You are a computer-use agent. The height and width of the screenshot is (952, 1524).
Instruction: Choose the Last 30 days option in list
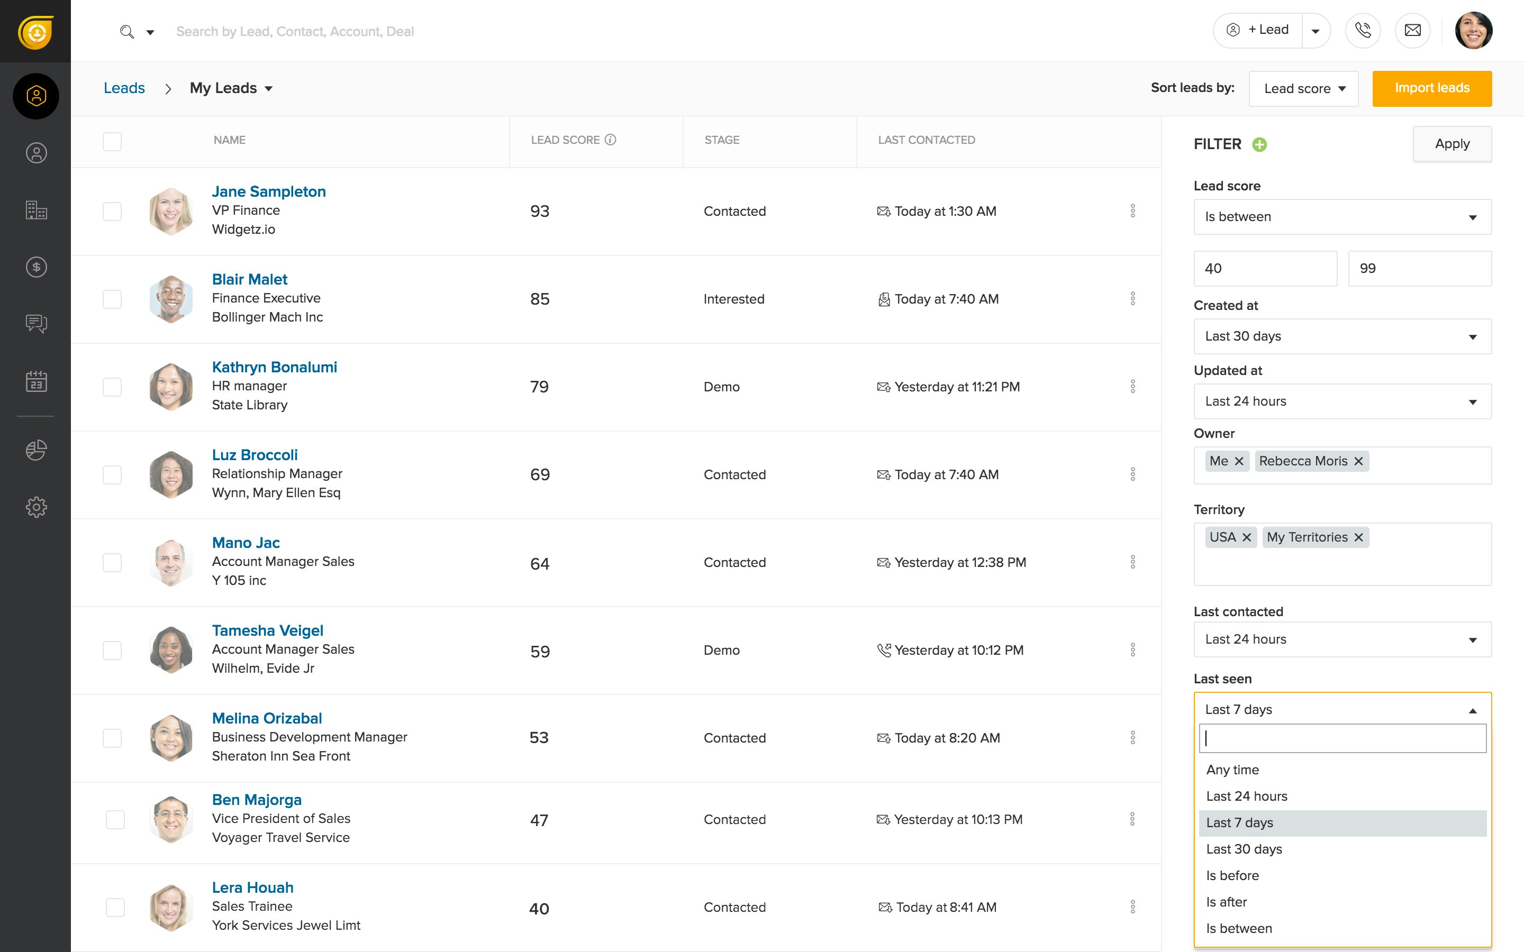(1244, 849)
